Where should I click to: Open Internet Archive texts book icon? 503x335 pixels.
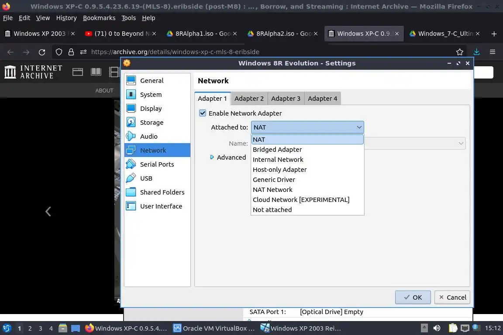[96, 72]
